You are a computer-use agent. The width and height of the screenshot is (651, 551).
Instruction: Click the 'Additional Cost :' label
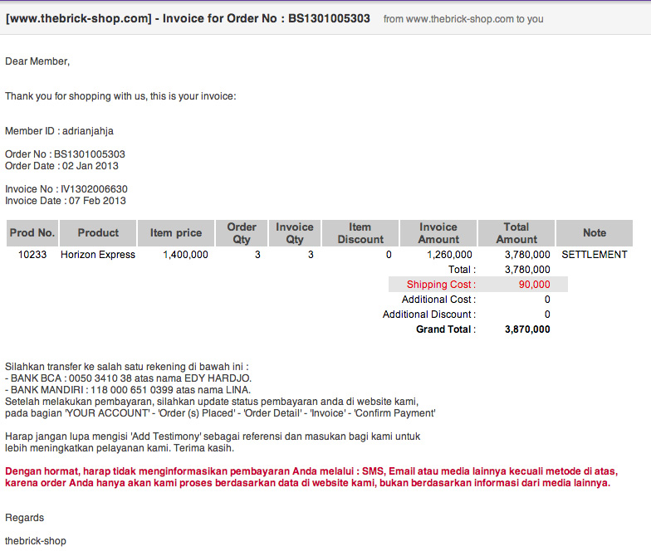[438, 300]
